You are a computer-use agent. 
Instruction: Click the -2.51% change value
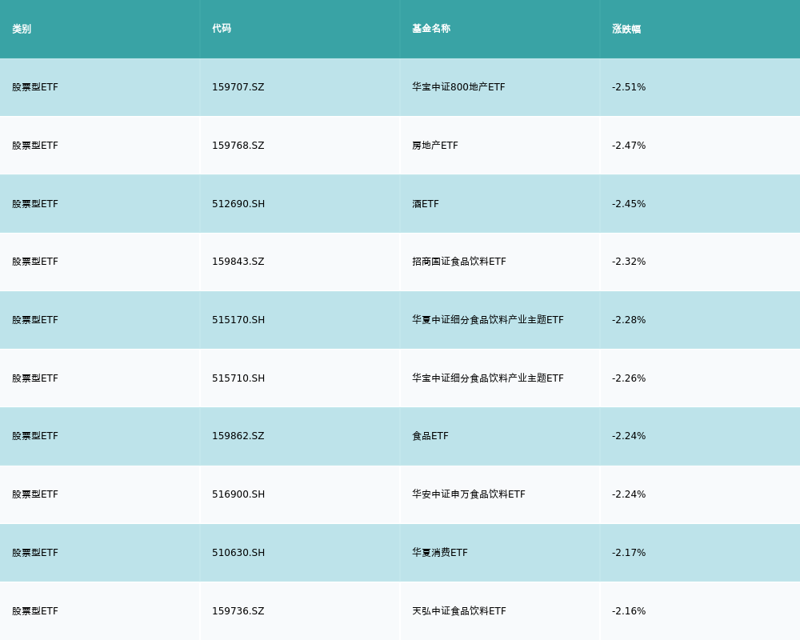(629, 87)
